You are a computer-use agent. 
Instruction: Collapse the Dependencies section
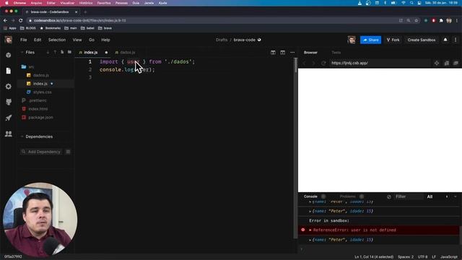click(x=22, y=136)
